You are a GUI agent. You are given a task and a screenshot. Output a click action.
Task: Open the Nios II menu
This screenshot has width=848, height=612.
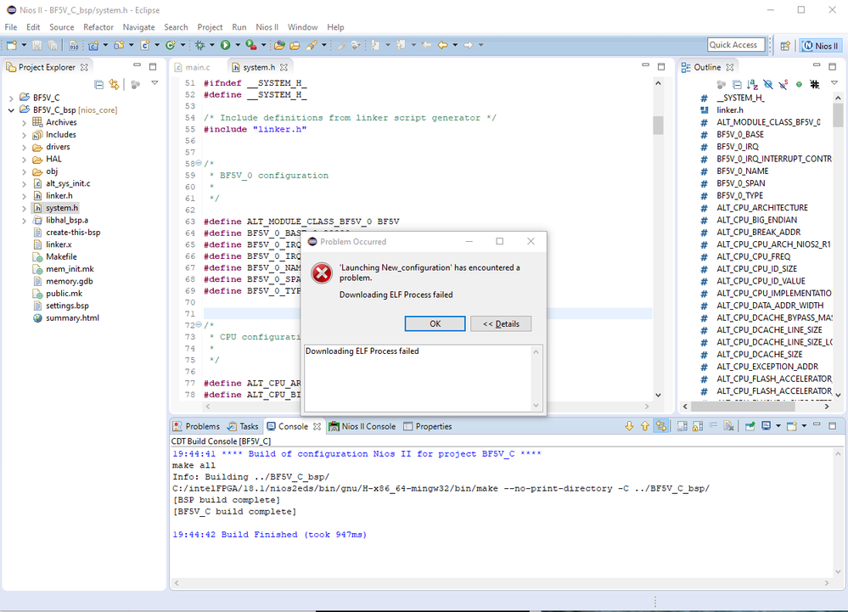click(267, 27)
